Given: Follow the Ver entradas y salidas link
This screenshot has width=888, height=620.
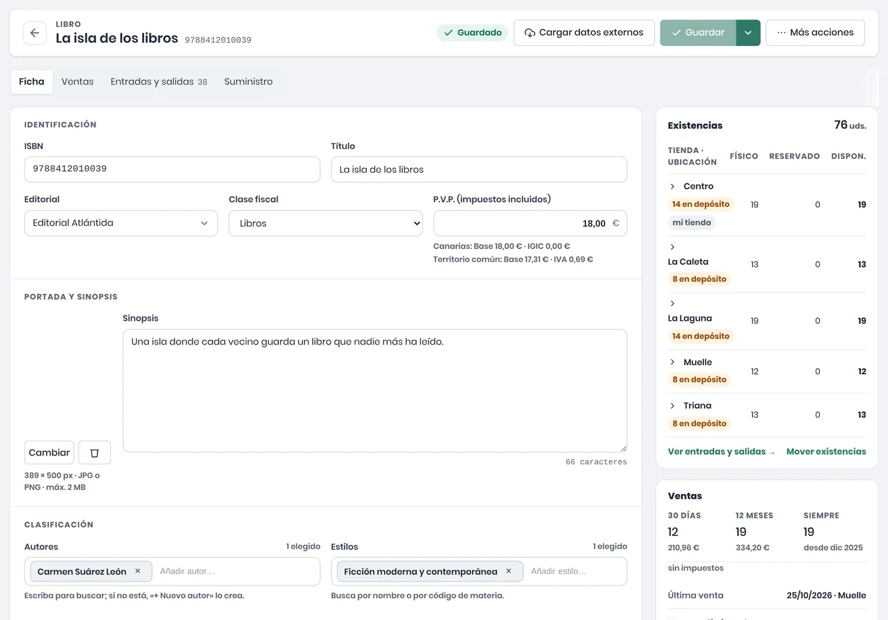Looking at the screenshot, I should click(721, 451).
